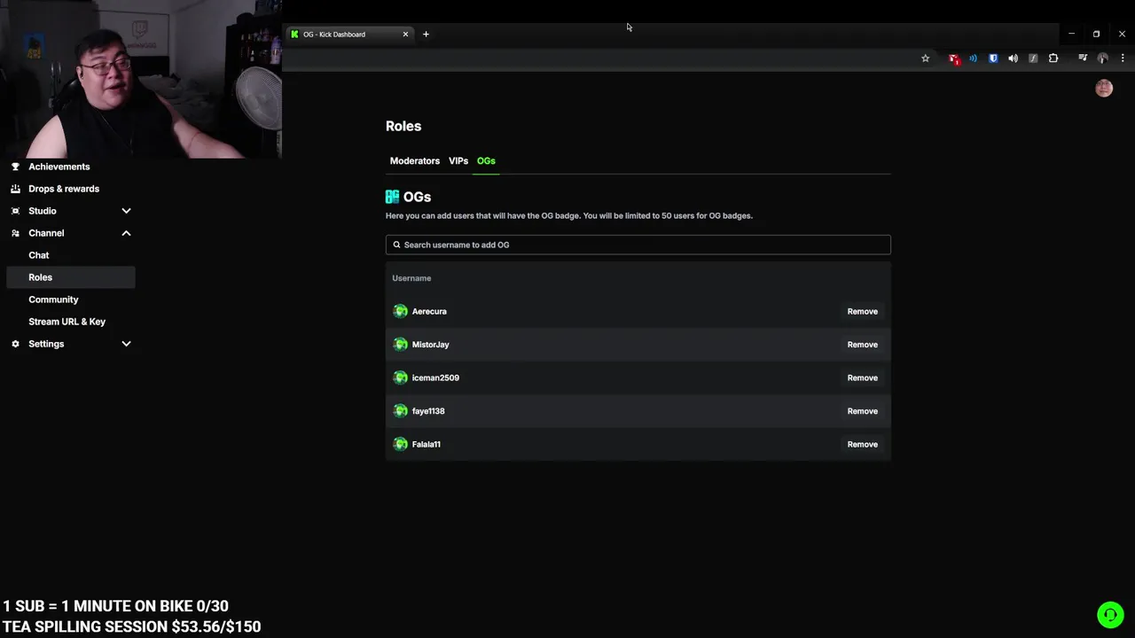The width and height of the screenshot is (1135, 638).
Task: Collapse the Channel sidebar section
Action: (x=126, y=233)
